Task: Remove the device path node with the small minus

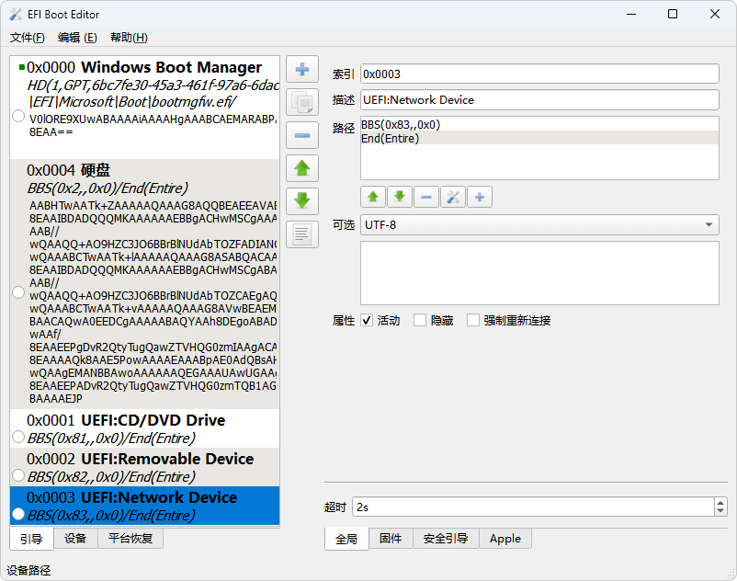Action: pyautogui.click(x=426, y=197)
